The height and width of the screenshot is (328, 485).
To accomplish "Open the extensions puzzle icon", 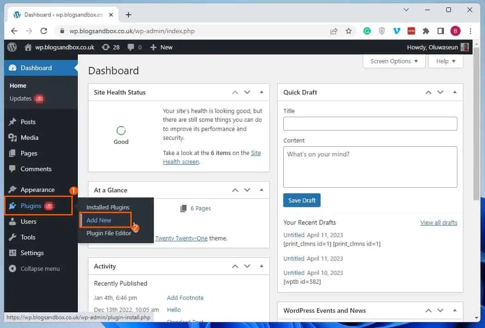I will click(426, 31).
